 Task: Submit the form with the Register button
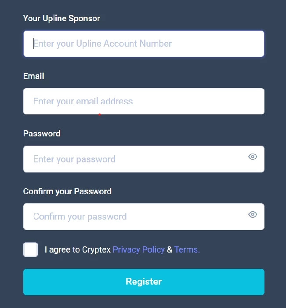tap(144, 282)
